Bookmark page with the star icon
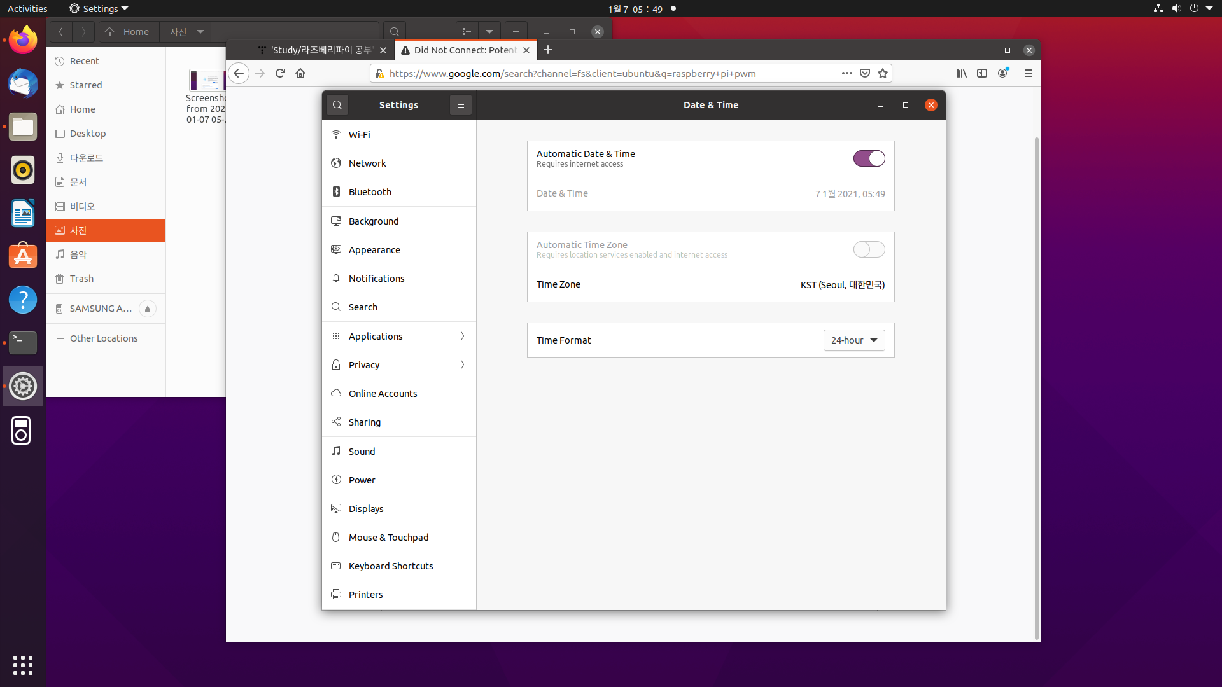Image resolution: width=1222 pixels, height=687 pixels. click(883, 73)
